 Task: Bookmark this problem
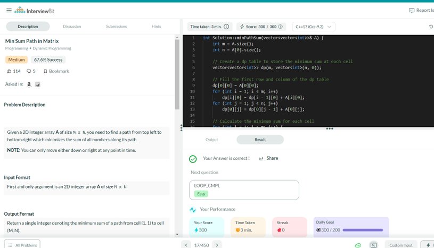tap(56, 71)
